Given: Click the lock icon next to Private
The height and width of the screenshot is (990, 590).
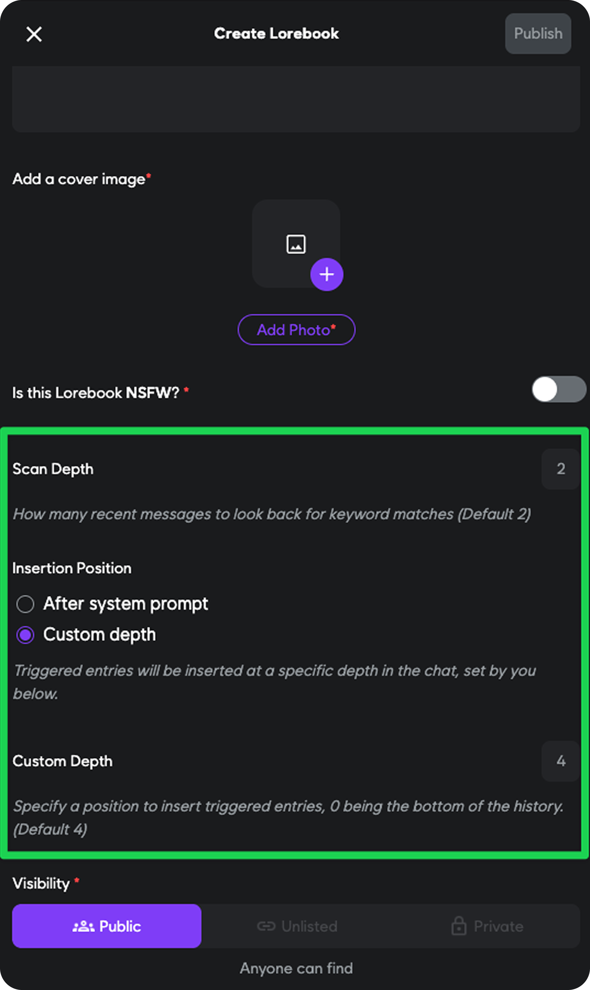Looking at the screenshot, I should tap(459, 926).
